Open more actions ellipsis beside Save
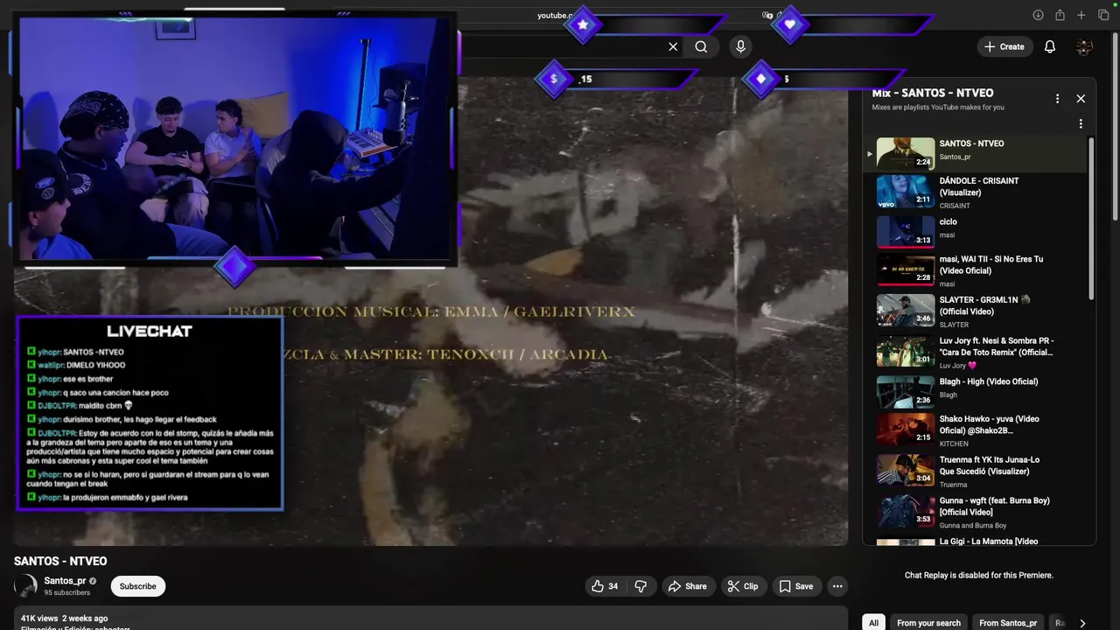 pos(837,586)
